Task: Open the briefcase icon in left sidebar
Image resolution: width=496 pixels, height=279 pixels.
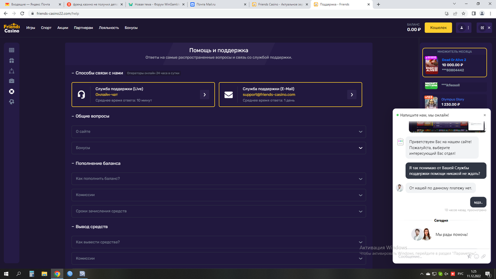Action: pyautogui.click(x=11, y=81)
